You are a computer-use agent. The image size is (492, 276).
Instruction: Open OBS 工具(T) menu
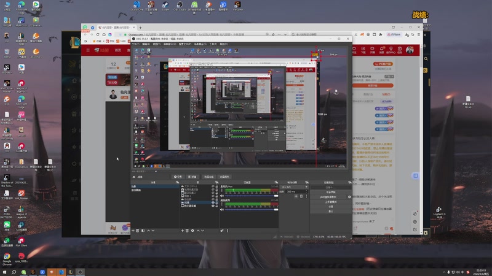pos(213,44)
